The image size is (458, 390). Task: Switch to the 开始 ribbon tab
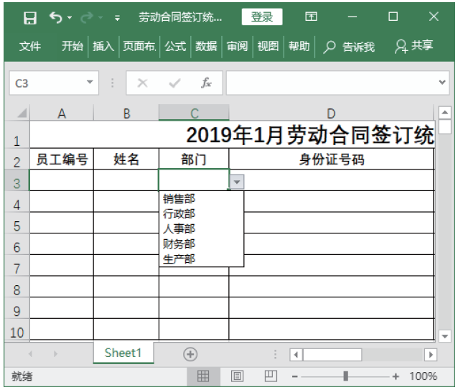(73, 46)
